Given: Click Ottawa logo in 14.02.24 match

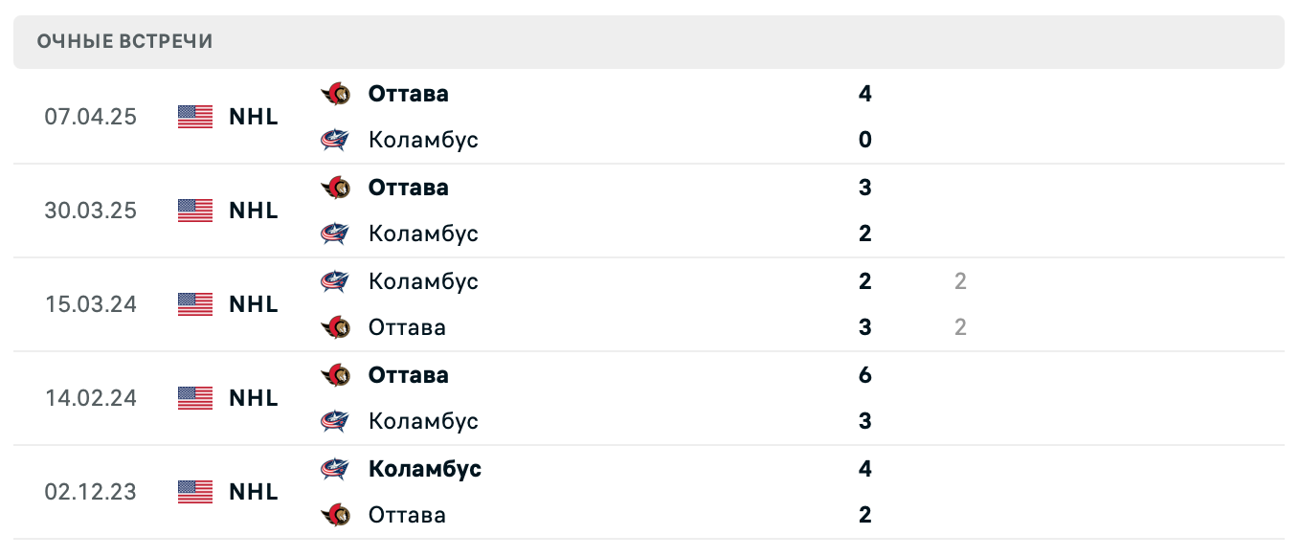Looking at the screenshot, I should tap(335, 375).
